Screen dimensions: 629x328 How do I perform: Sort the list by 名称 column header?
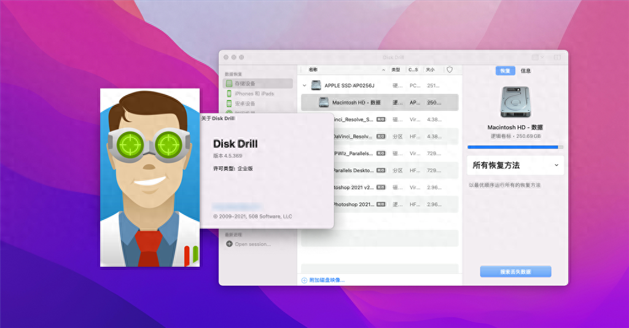coord(313,70)
